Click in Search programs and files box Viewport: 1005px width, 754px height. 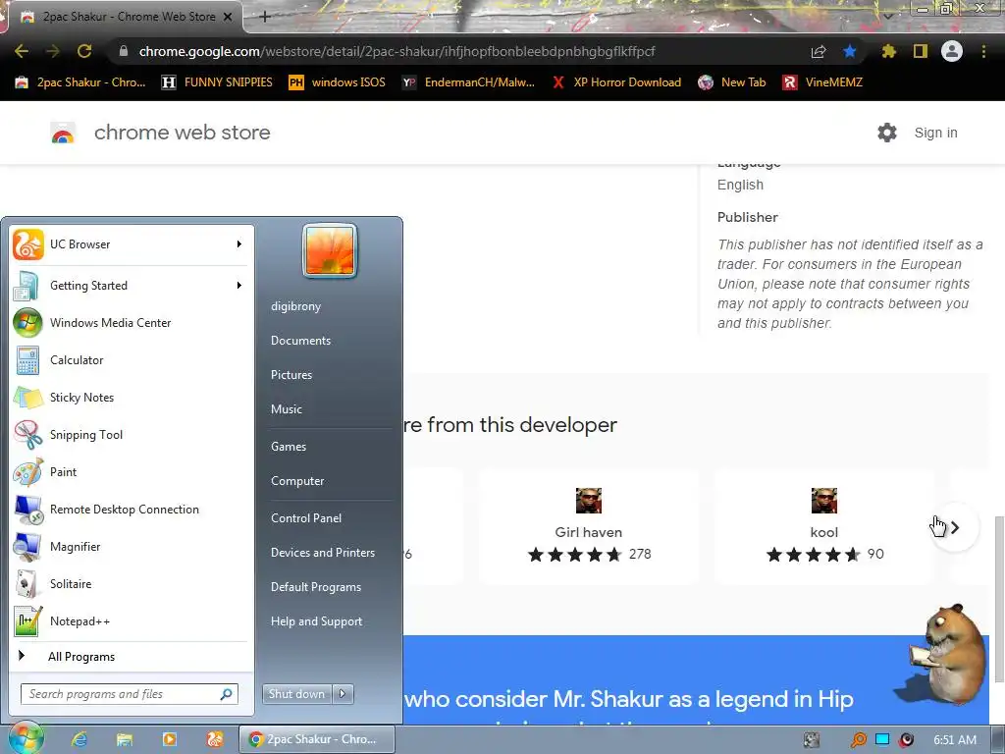[x=129, y=694]
